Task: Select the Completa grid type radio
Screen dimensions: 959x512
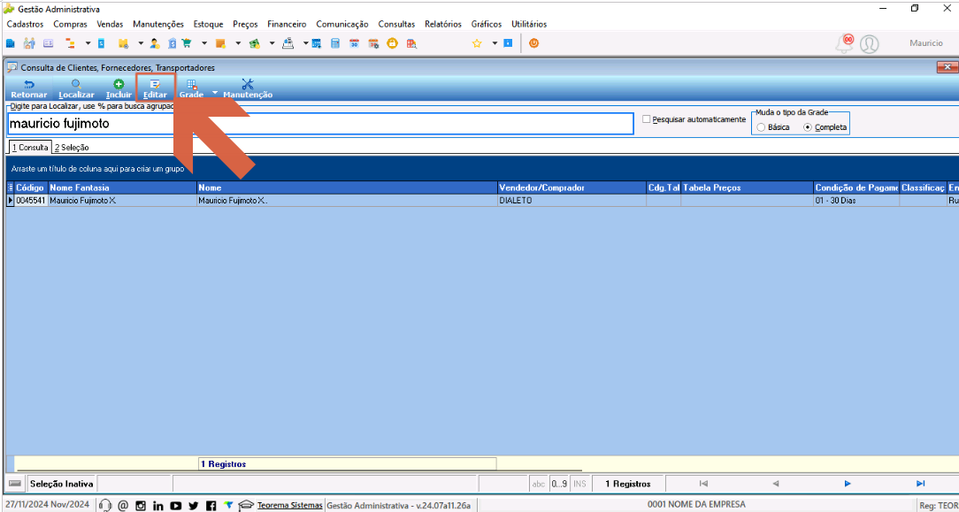Action: click(808, 127)
